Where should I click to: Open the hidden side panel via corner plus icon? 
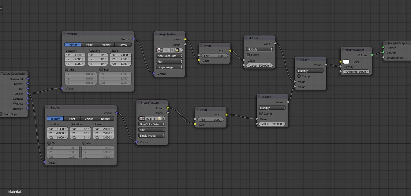click(1, 9)
